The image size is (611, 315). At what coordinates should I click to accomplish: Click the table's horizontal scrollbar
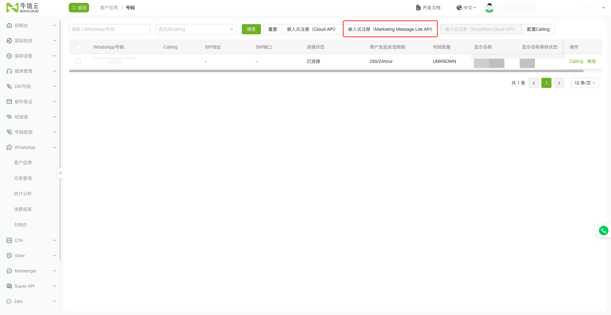tap(326, 71)
